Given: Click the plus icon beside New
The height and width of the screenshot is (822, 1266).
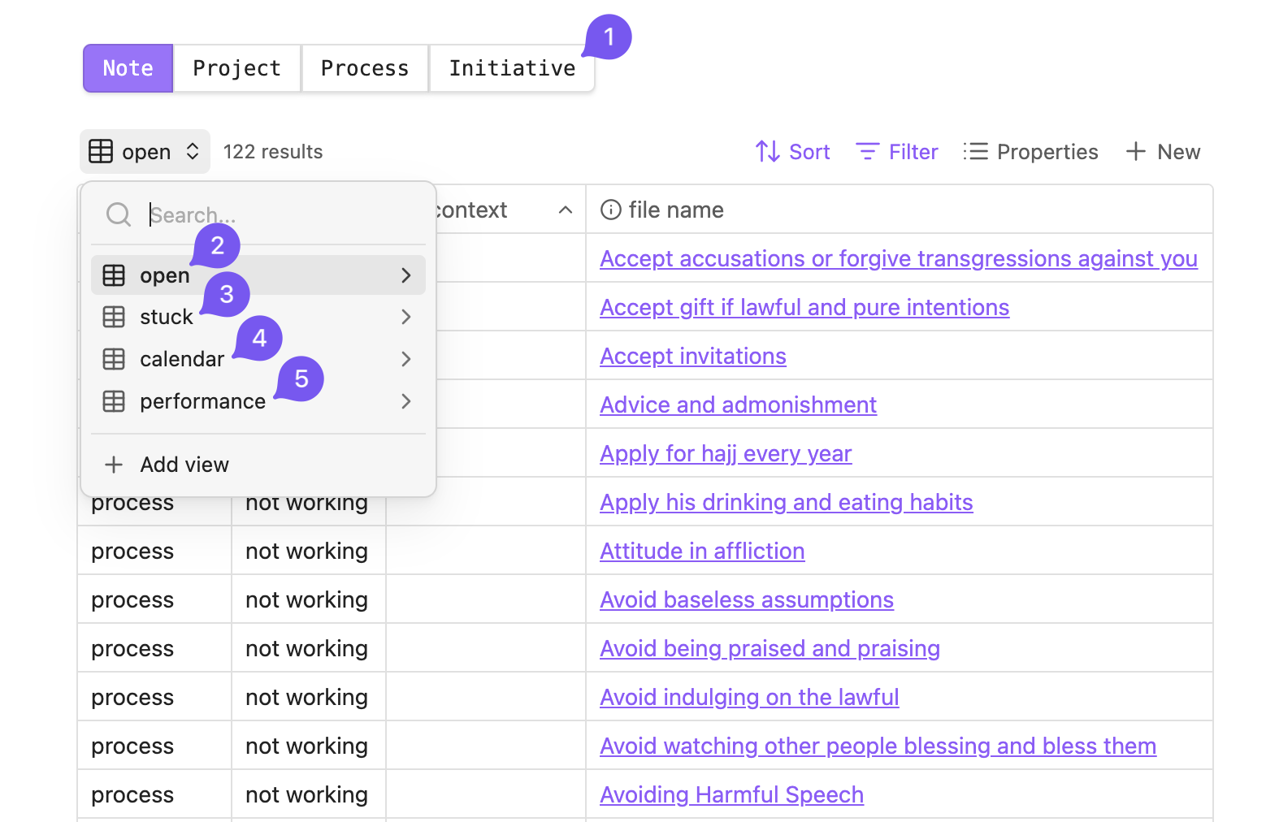Looking at the screenshot, I should (1135, 152).
